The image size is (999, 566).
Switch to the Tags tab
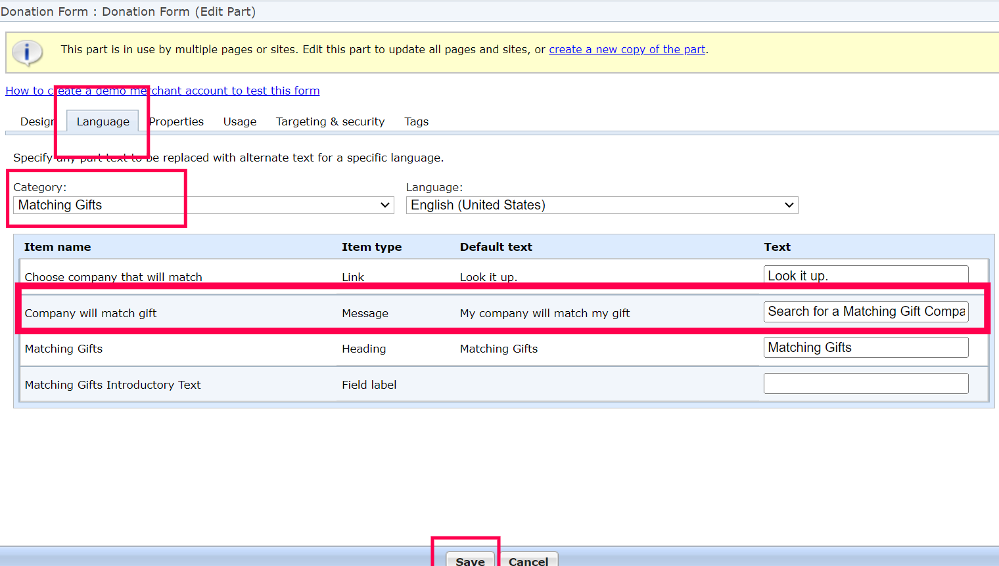point(416,122)
